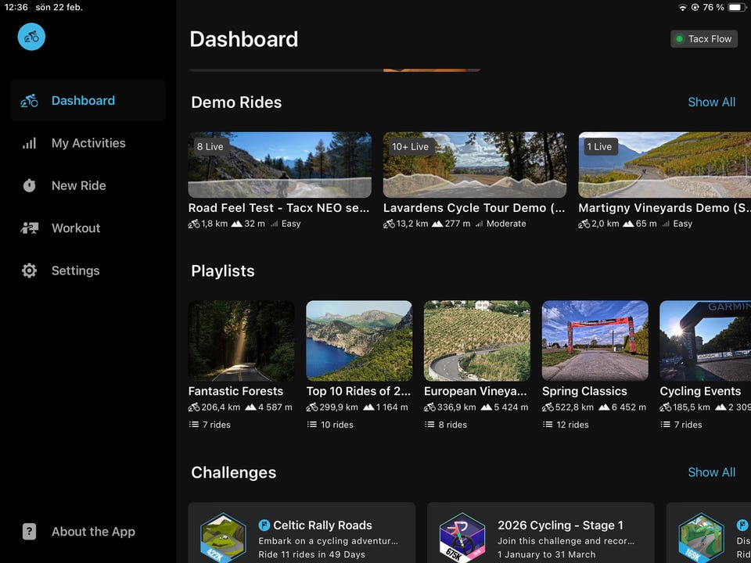Click the Dashboard bike icon in sidebar

[x=30, y=101]
